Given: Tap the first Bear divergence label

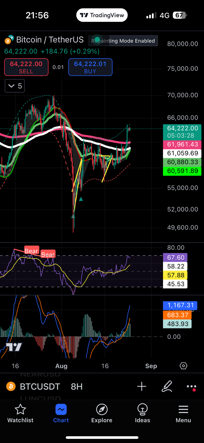Looking at the screenshot, I should (x=31, y=251).
